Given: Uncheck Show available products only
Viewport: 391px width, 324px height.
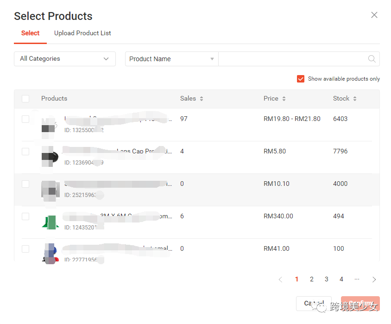Looking at the screenshot, I should [x=301, y=79].
